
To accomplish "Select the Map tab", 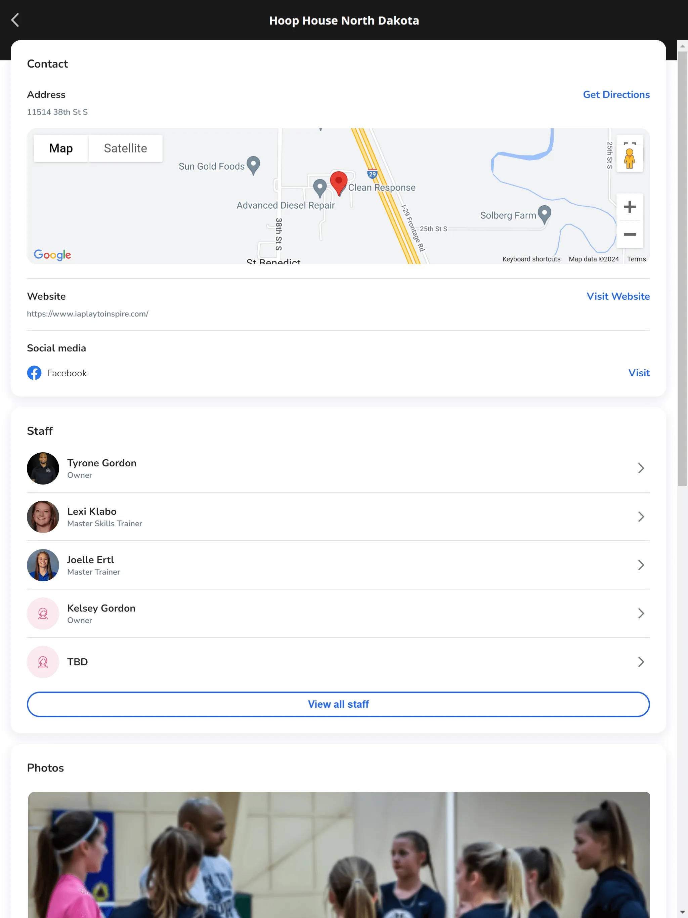I will (x=61, y=148).
